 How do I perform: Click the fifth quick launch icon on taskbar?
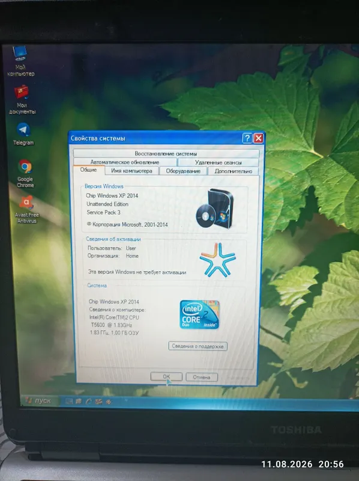tap(109, 402)
